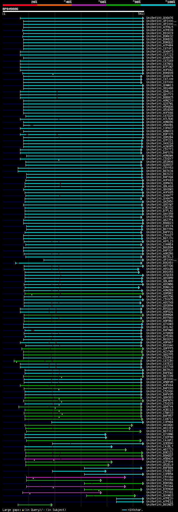Select the UniRef100_Q53M06 entry
The height and width of the screenshot is (512, 178).
[160, 162]
